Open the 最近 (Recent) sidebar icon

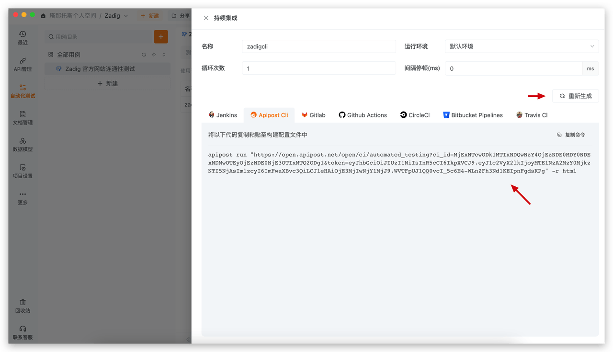pos(23,37)
